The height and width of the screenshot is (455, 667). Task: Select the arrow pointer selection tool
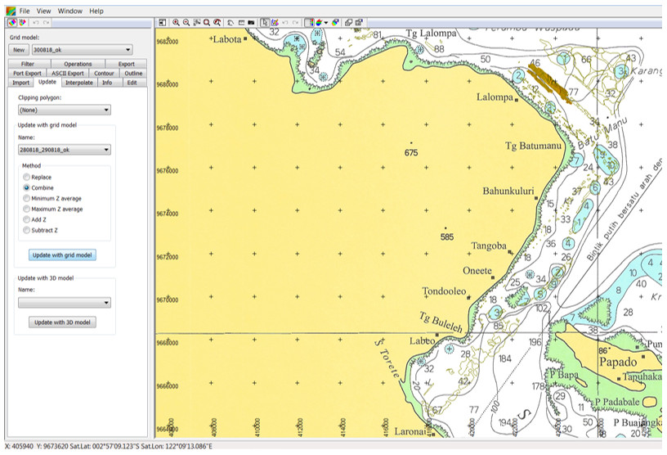(265, 23)
